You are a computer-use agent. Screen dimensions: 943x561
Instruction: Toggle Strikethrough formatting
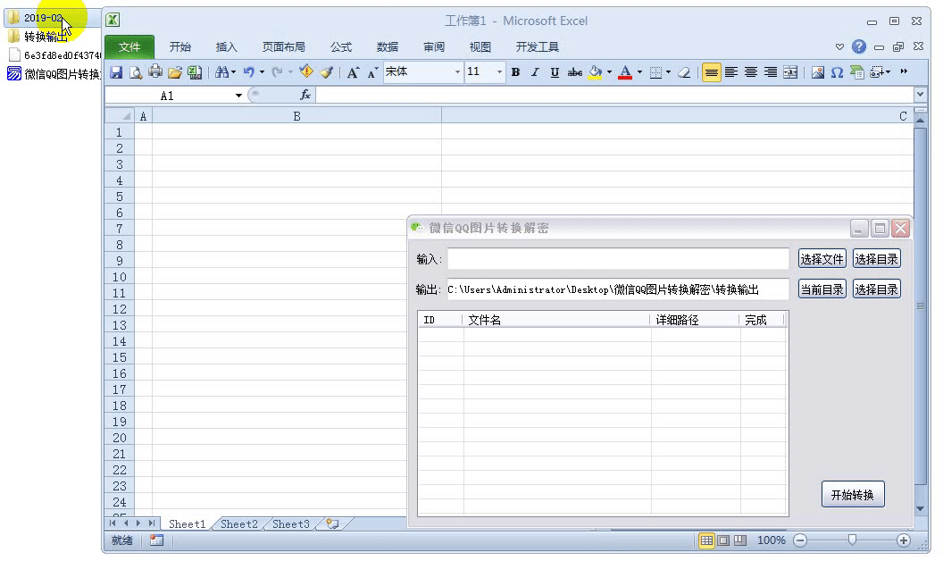tap(575, 72)
